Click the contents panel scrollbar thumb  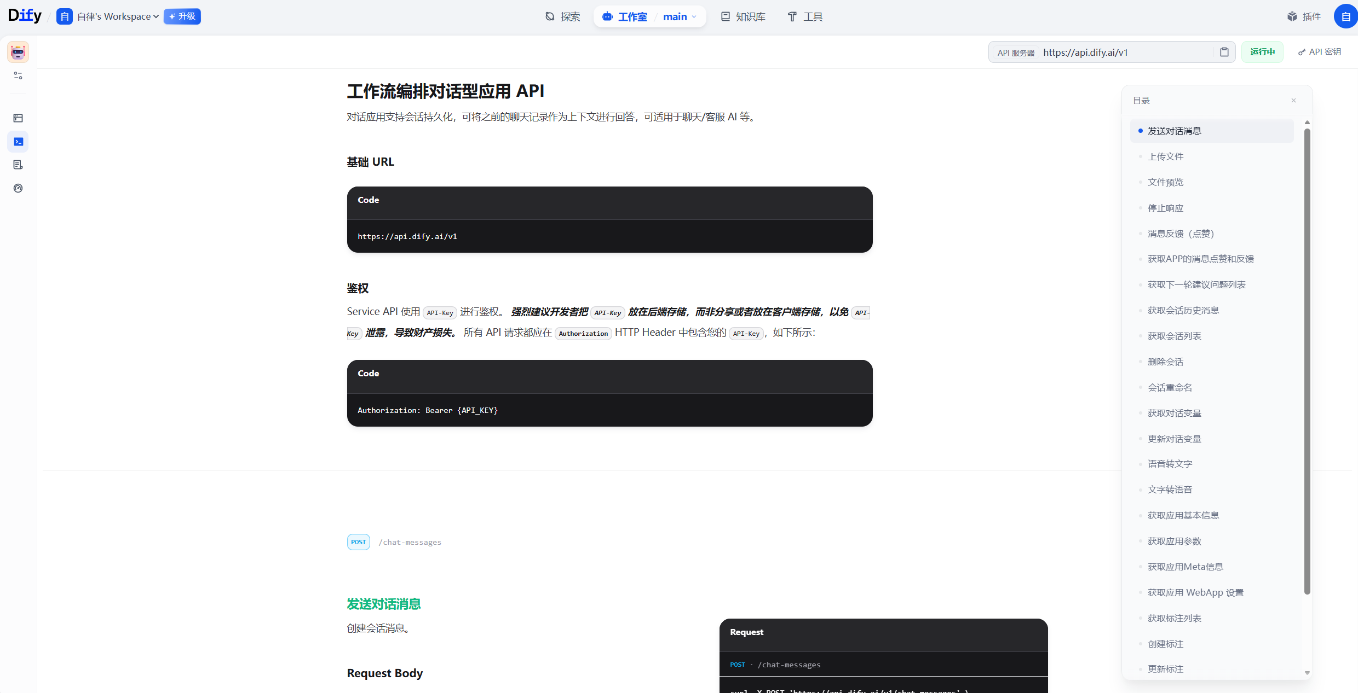[x=1307, y=361]
